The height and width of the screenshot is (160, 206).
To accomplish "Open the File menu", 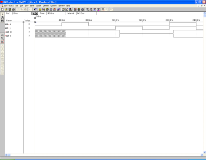I will tap(17, 6).
